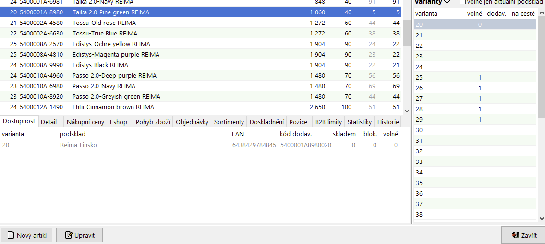Select variant 27 row in variants panel
This screenshot has height=244, width=545.
[x=475, y=99]
